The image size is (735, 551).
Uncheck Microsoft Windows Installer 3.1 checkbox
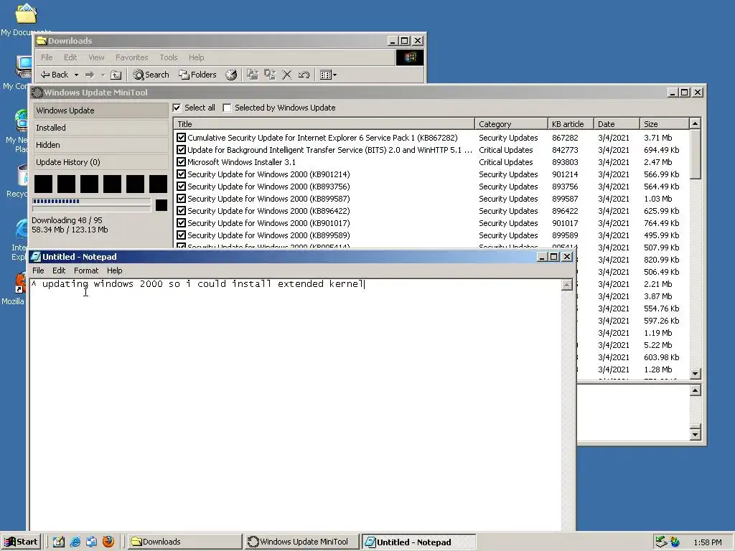coord(181,162)
